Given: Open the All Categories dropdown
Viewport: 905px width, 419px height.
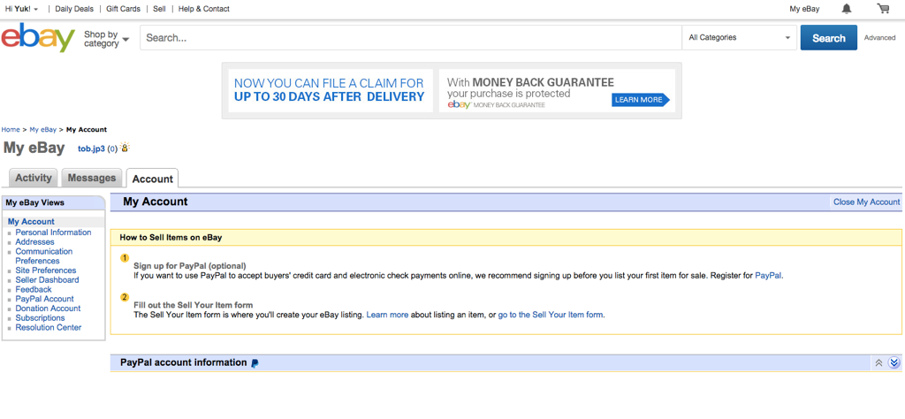Looking at the screenshot, I should [x=739, y=38].
